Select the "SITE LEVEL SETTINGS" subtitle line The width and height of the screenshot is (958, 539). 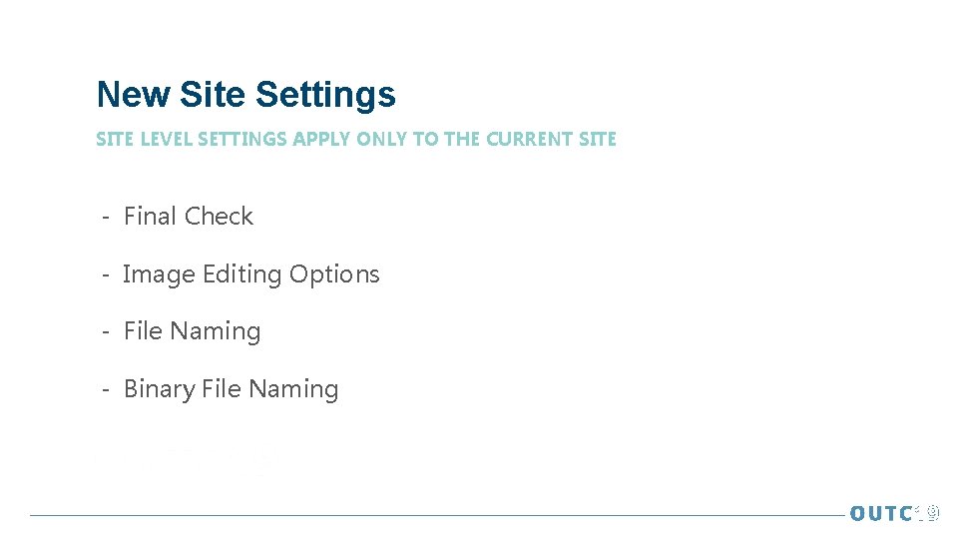coord(355,140)
